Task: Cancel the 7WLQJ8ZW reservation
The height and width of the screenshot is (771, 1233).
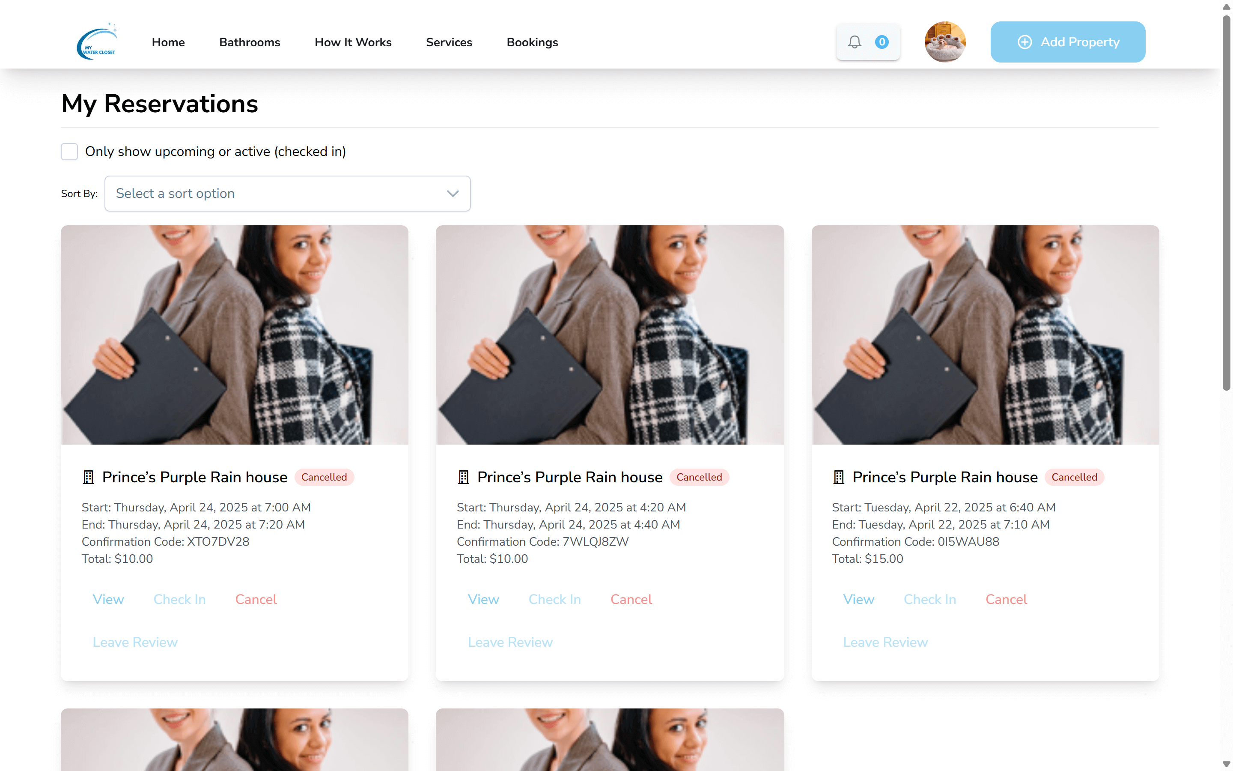Action: pyautogui.click(x=631, y=599)
